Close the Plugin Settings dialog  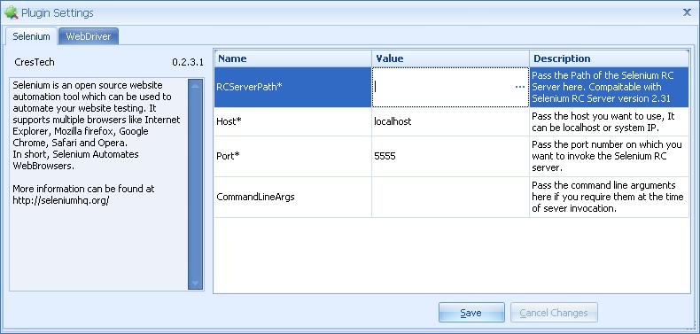coord(687,12)
